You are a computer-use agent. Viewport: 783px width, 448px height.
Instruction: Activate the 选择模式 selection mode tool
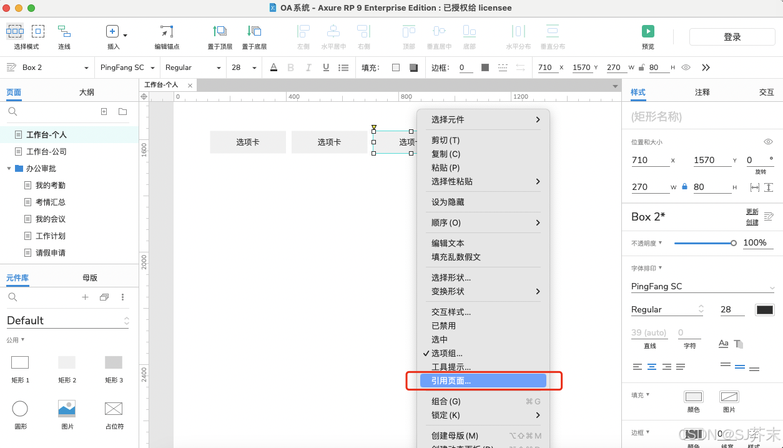click(26, 37)
